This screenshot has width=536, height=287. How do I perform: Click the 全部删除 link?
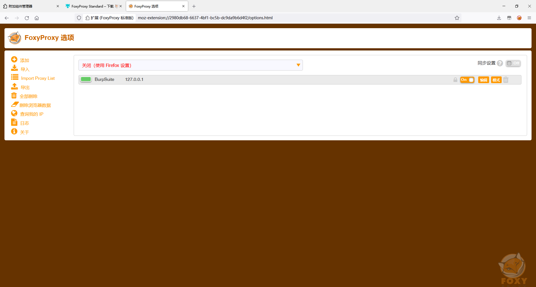[x=28, y=97]
